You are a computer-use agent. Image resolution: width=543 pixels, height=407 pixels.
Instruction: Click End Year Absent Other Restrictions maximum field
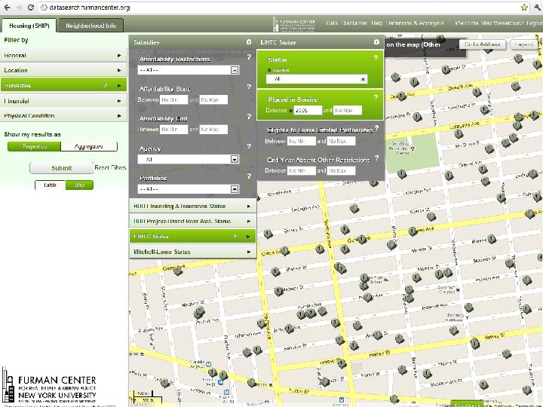[x=341, y=170]
